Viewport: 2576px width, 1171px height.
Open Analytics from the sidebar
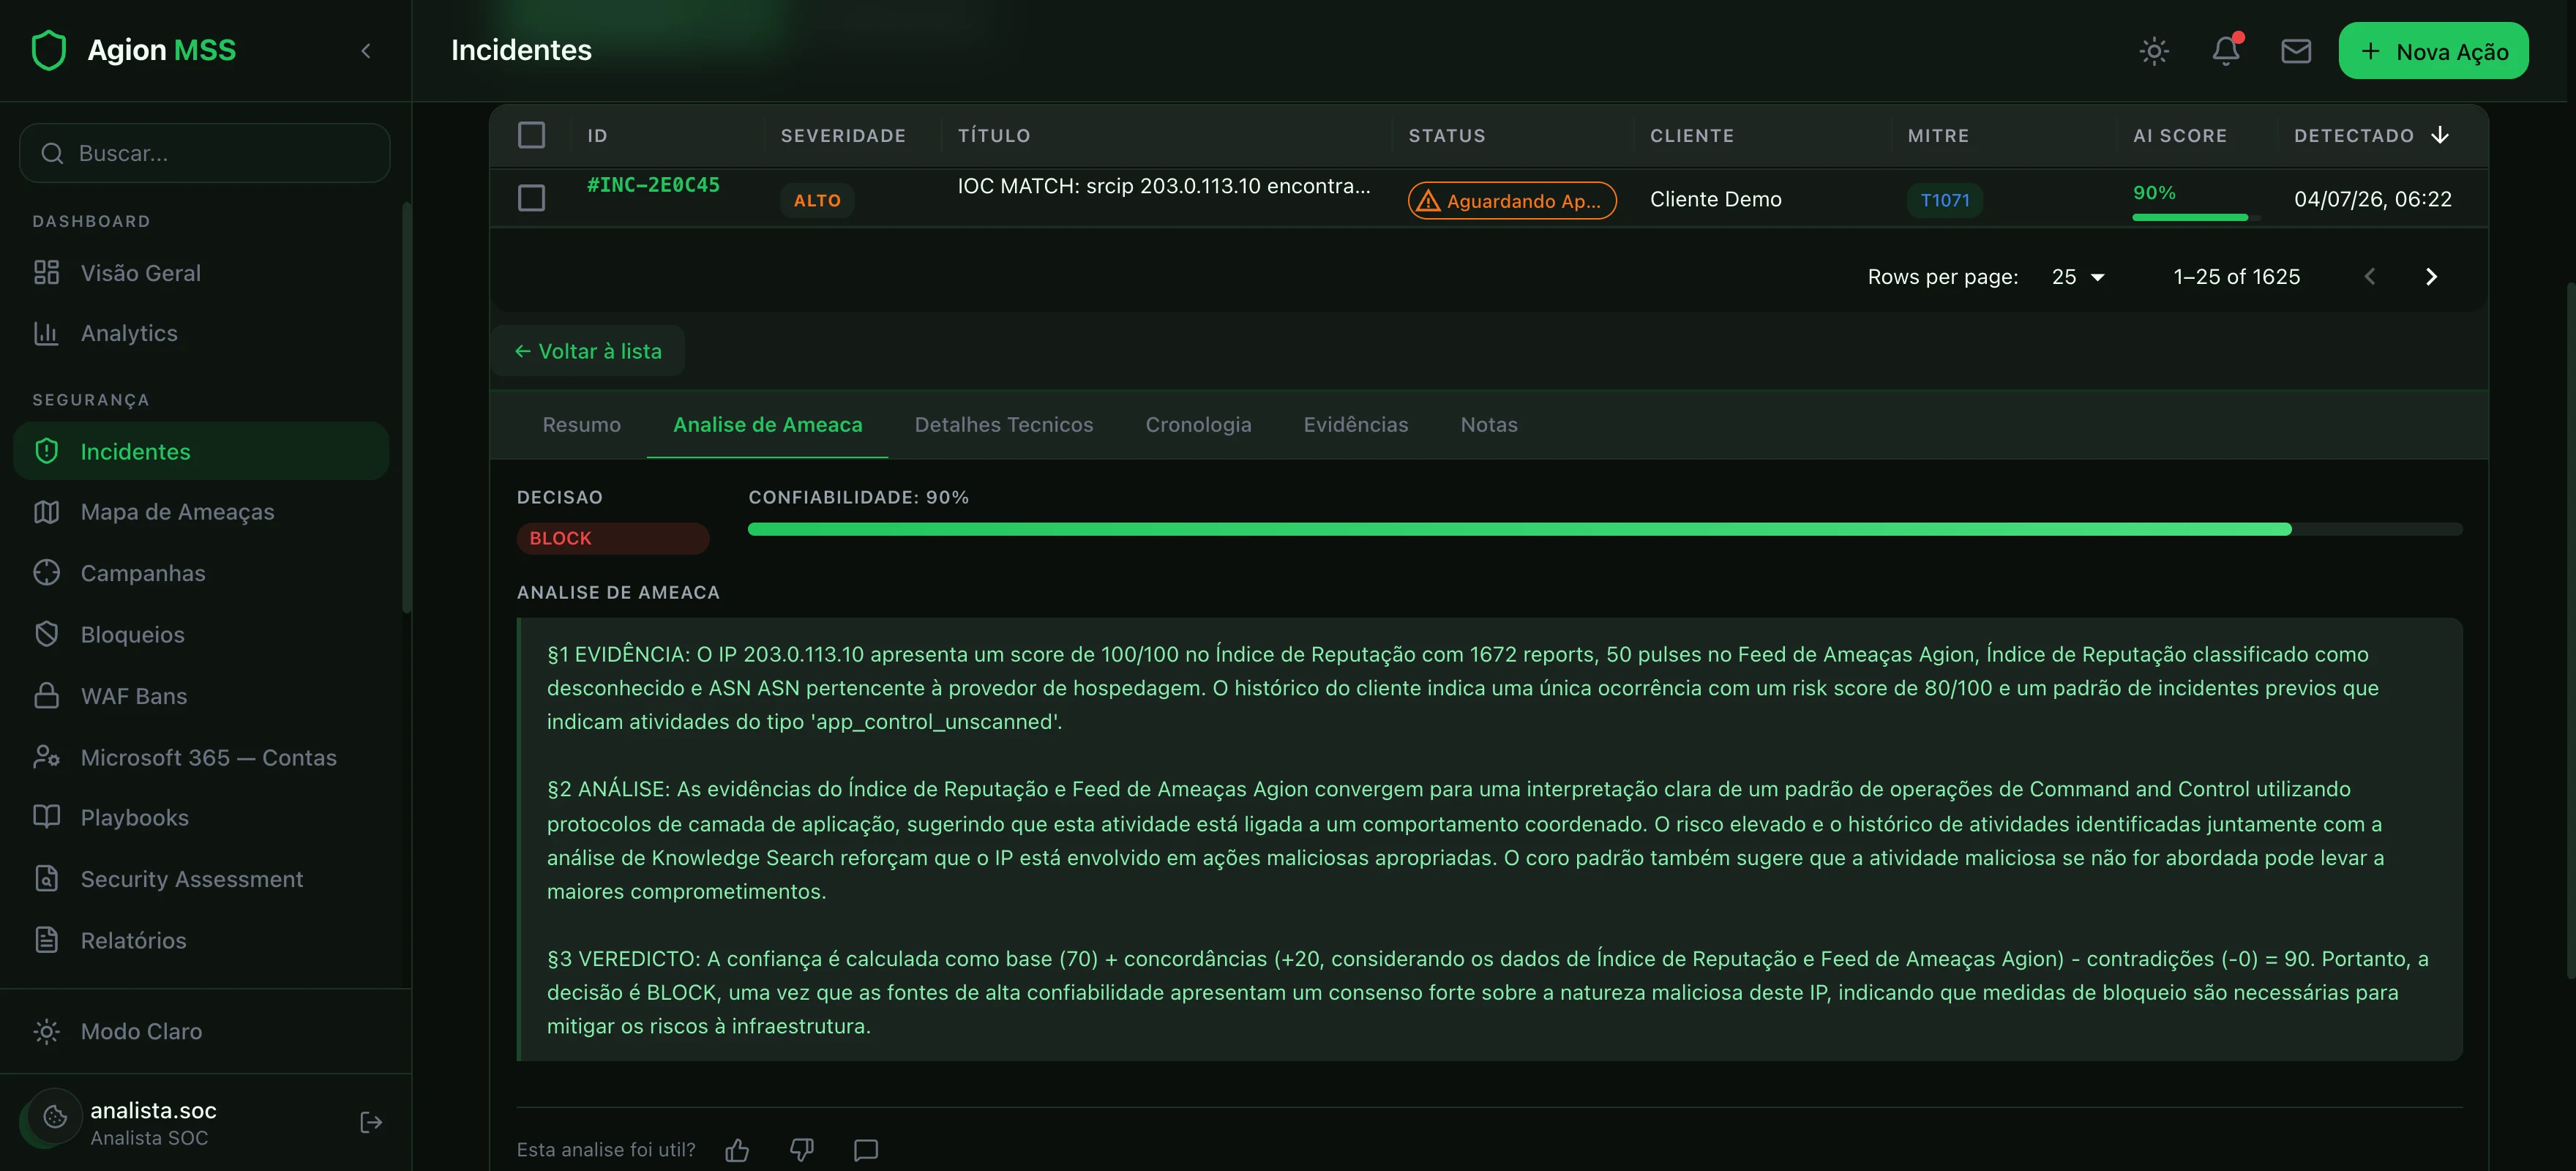tap(200, 333)
